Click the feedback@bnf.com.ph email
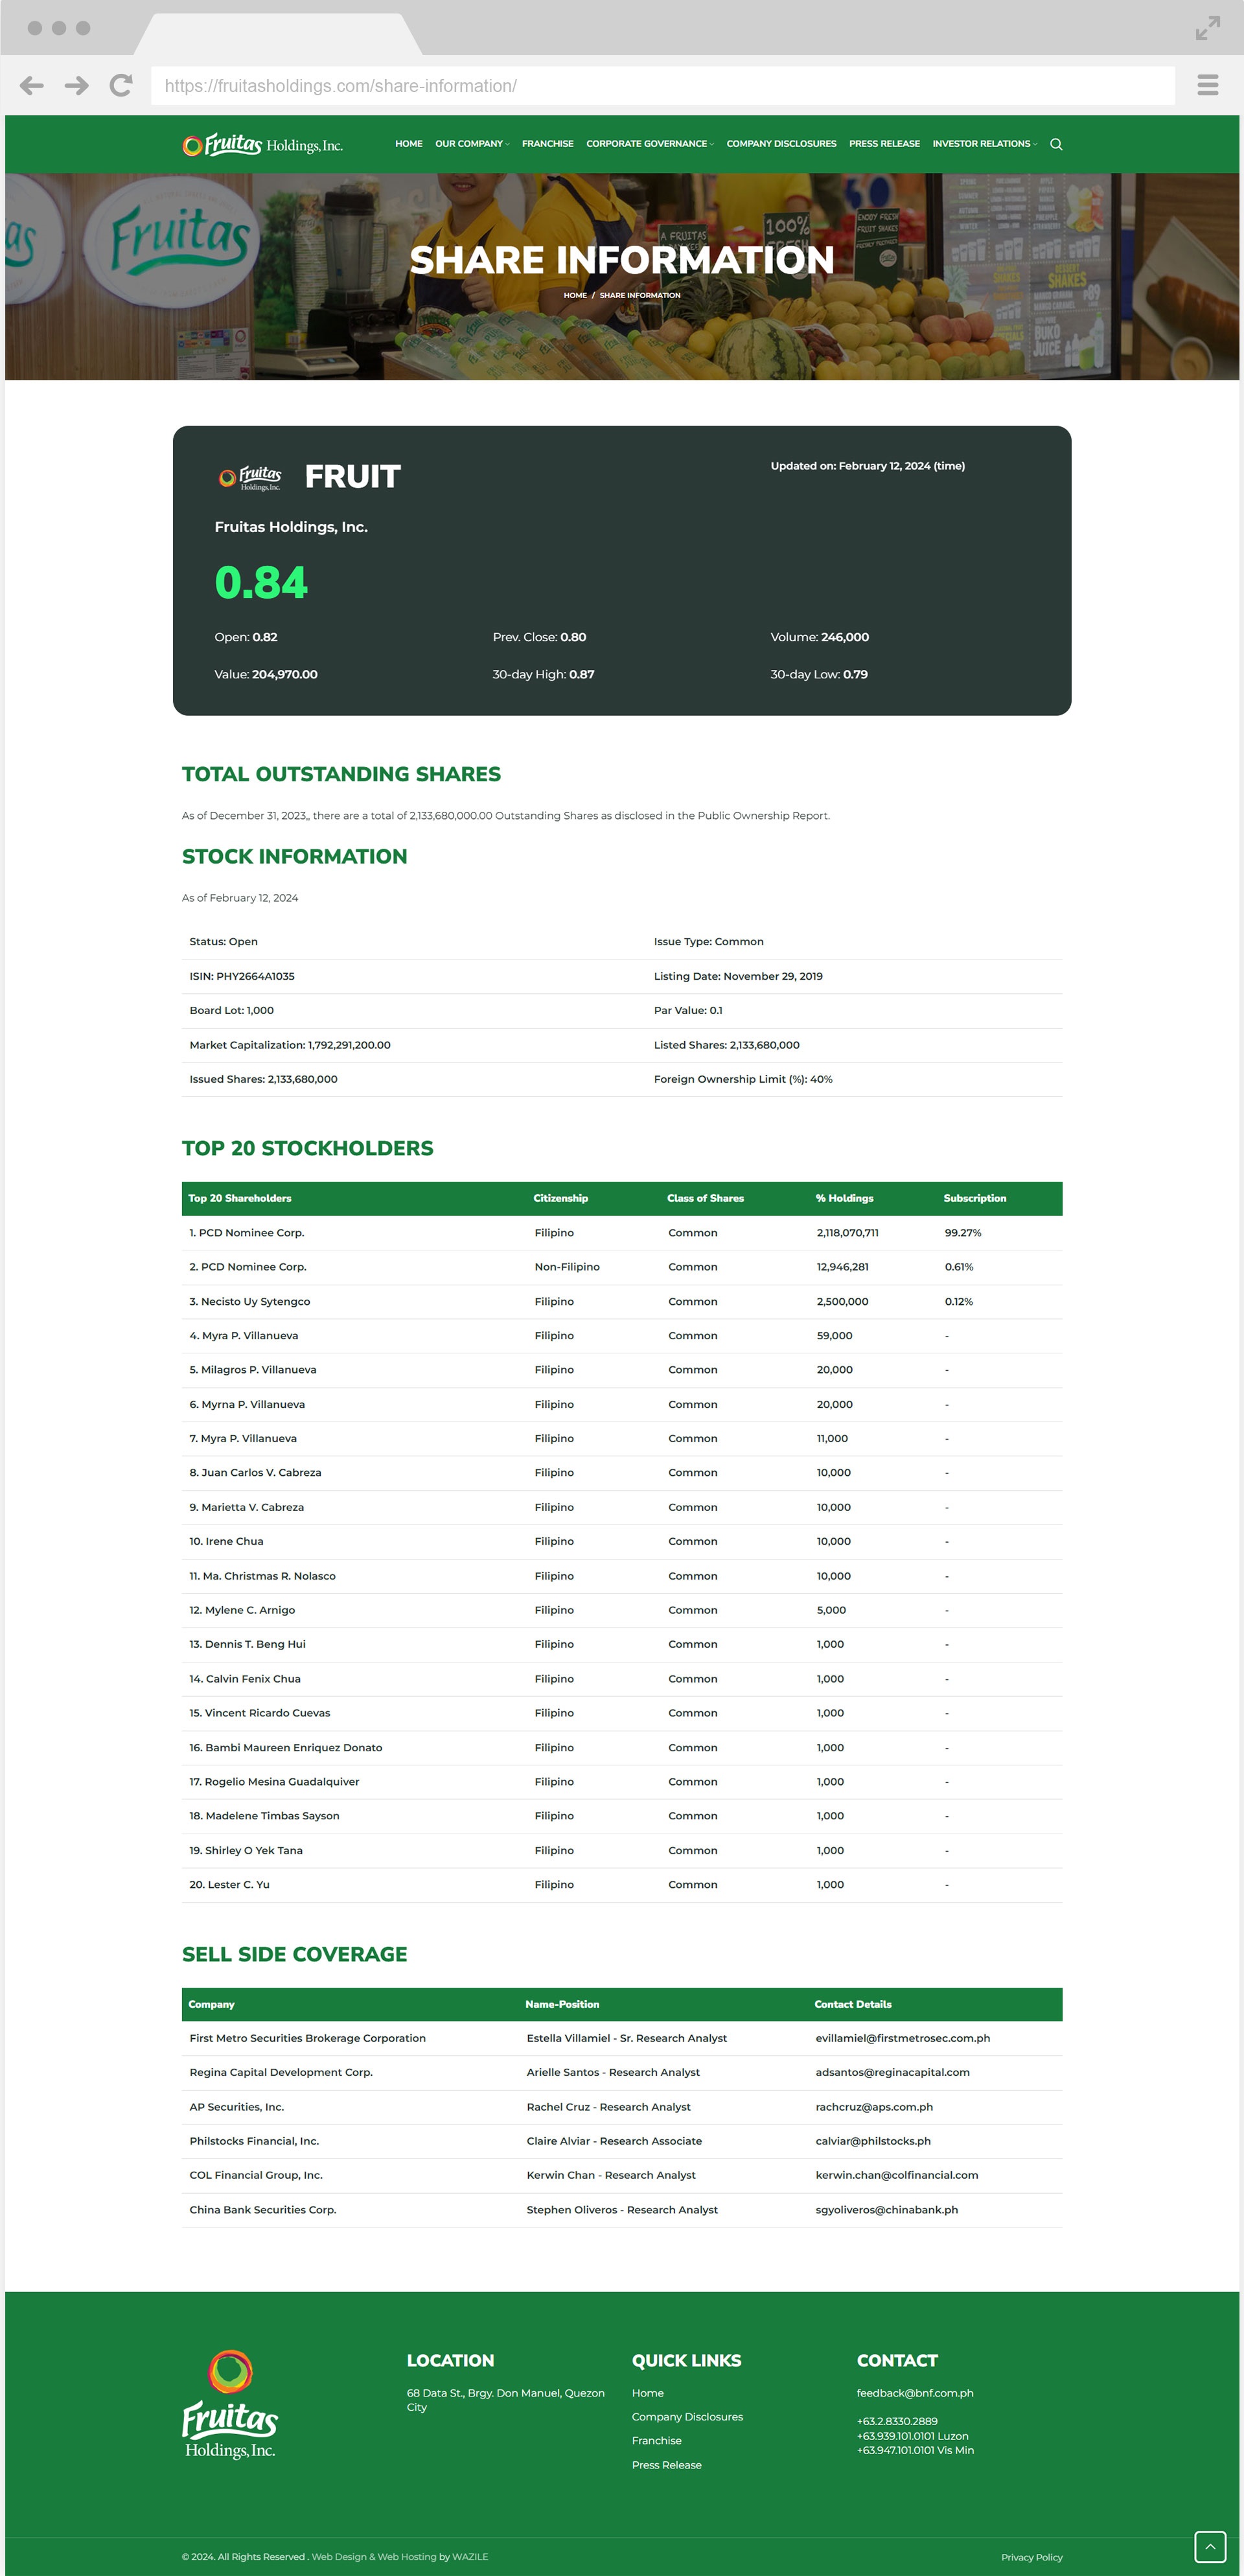Viewport: 1244px width, 2576px height. (x=914, y=2393)
